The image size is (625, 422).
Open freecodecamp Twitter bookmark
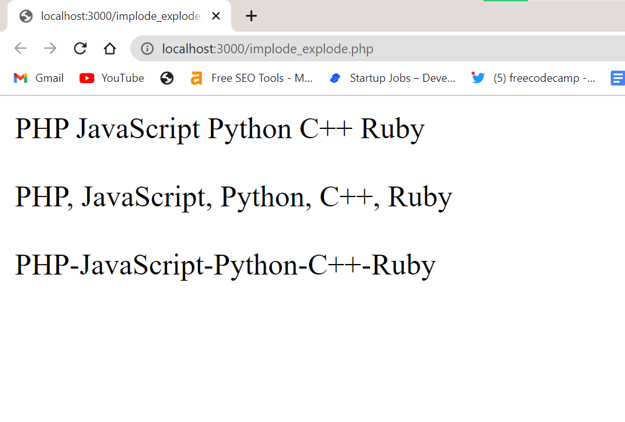[533, 78]
